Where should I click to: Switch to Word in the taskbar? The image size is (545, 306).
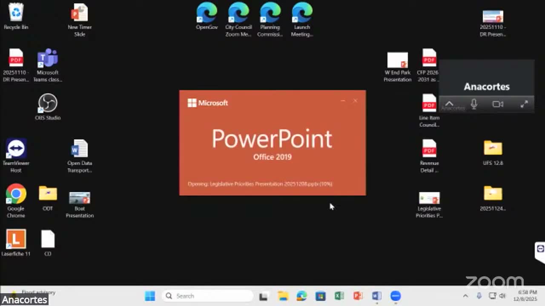[376, 296]
